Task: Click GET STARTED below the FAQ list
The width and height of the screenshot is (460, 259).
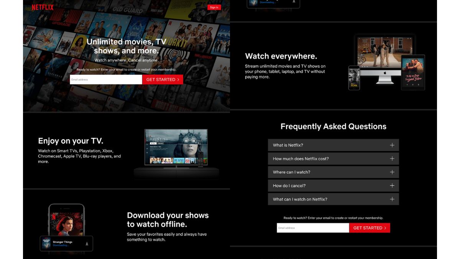Action: [370, 228]
